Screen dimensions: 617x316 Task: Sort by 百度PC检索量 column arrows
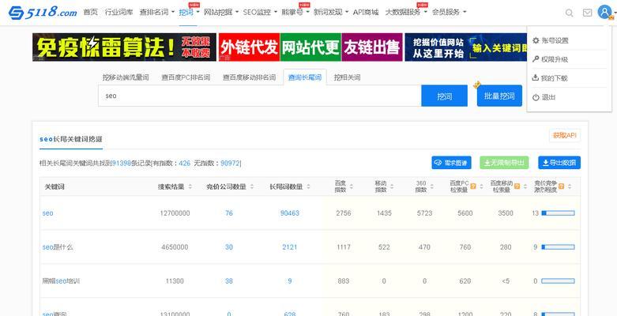481,186
